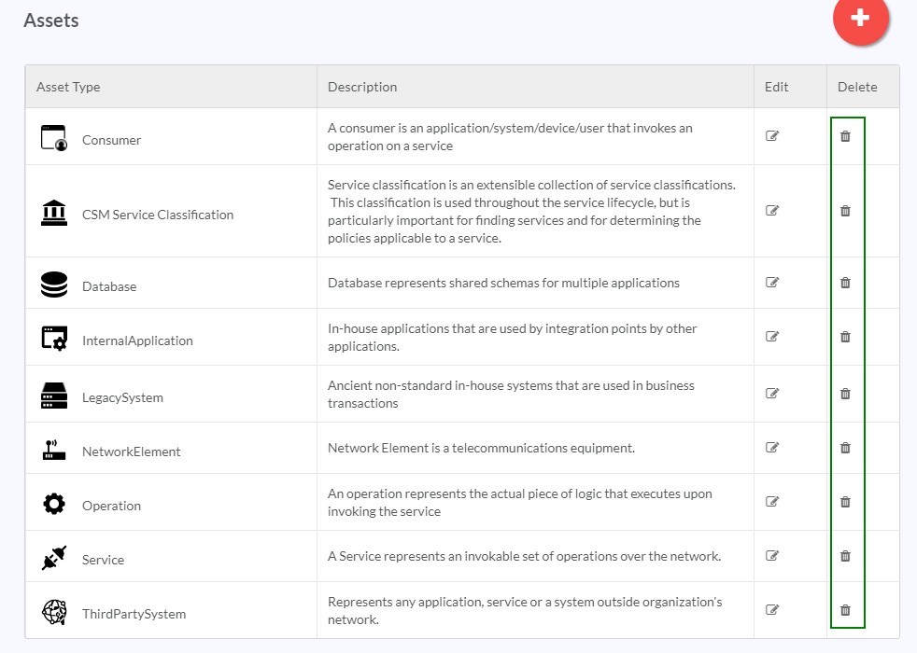Edit the CSM Service Classification row

pyautogui.click(x=772, y=210)
